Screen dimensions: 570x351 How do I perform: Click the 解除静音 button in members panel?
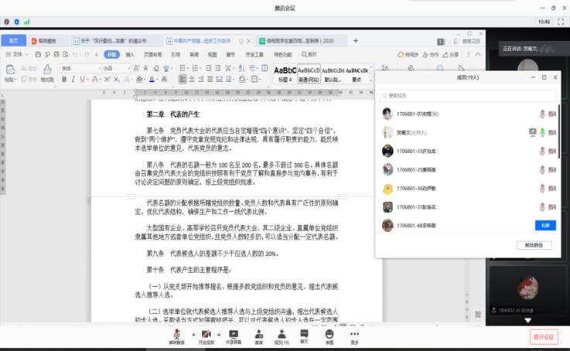click(534, 245)
